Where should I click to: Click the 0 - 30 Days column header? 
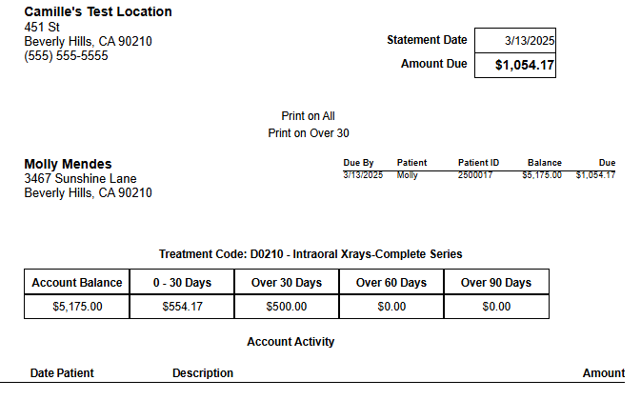click(182, 282)
